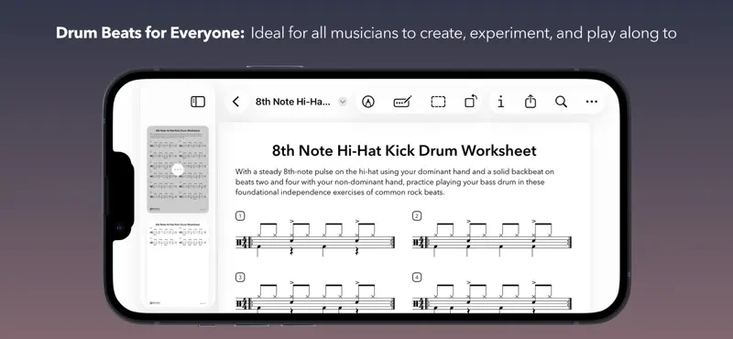Click exercise number 2 label

click(417, 215)
